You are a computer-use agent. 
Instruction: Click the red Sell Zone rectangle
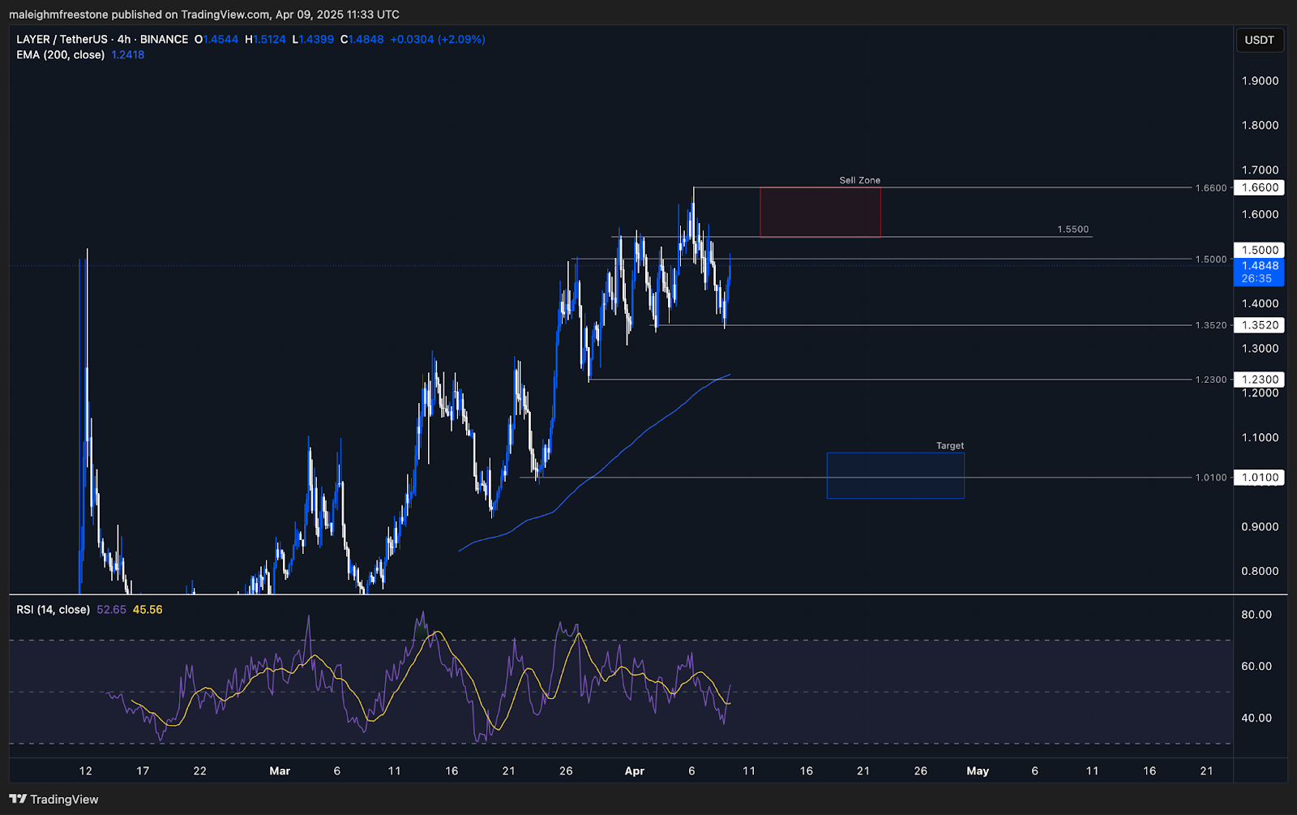(820, 212)
